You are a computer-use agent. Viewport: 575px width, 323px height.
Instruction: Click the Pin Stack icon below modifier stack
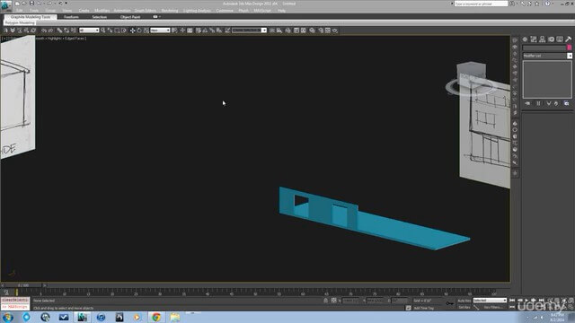[x=527, y=104]
